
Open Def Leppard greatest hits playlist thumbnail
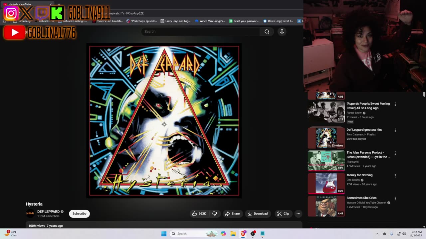click(x=326, y=138)
